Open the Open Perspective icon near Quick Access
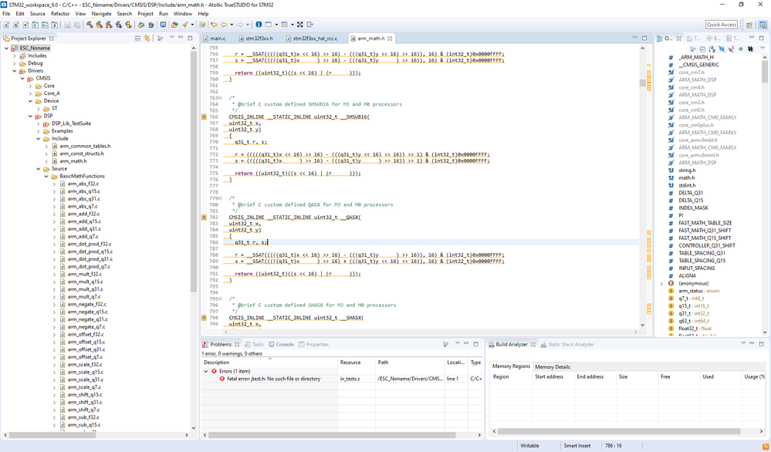Viewport: 771px width, 452px height. tap(749, 25)
